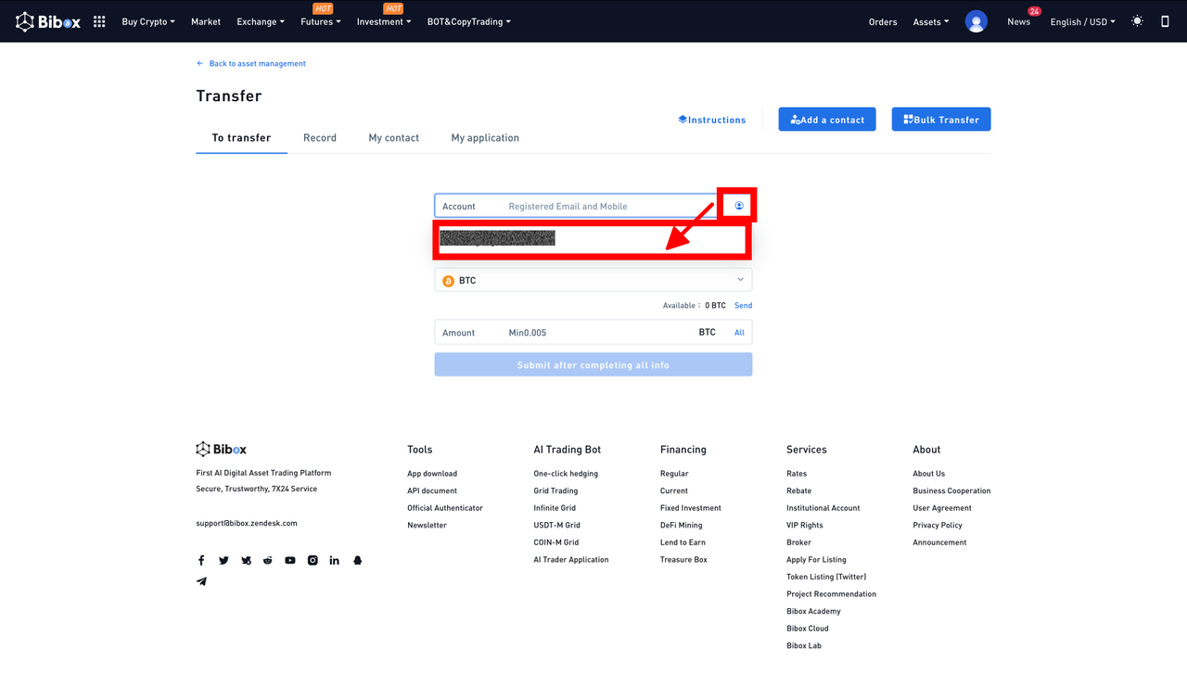This screenshot has height=687, width=1187.
Task: Switch to the My contact tab
Action: point(394,138)
